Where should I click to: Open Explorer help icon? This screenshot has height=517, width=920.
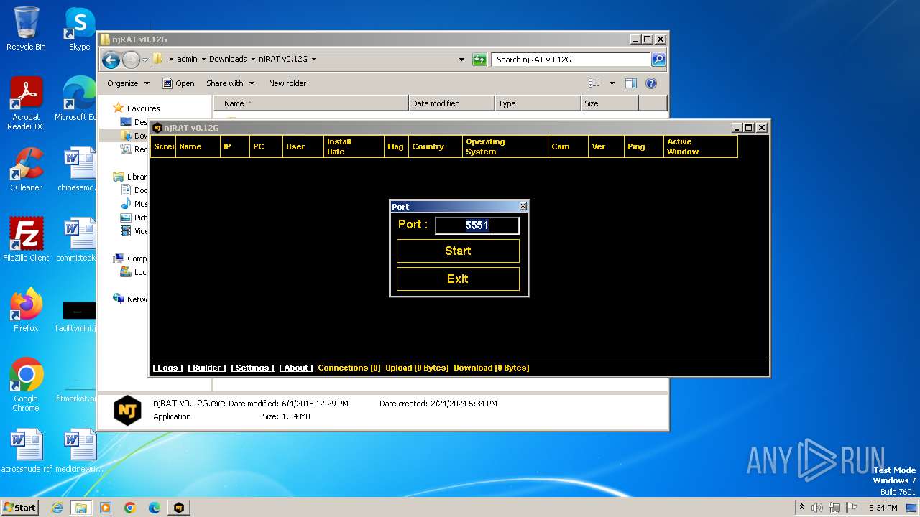651,83
